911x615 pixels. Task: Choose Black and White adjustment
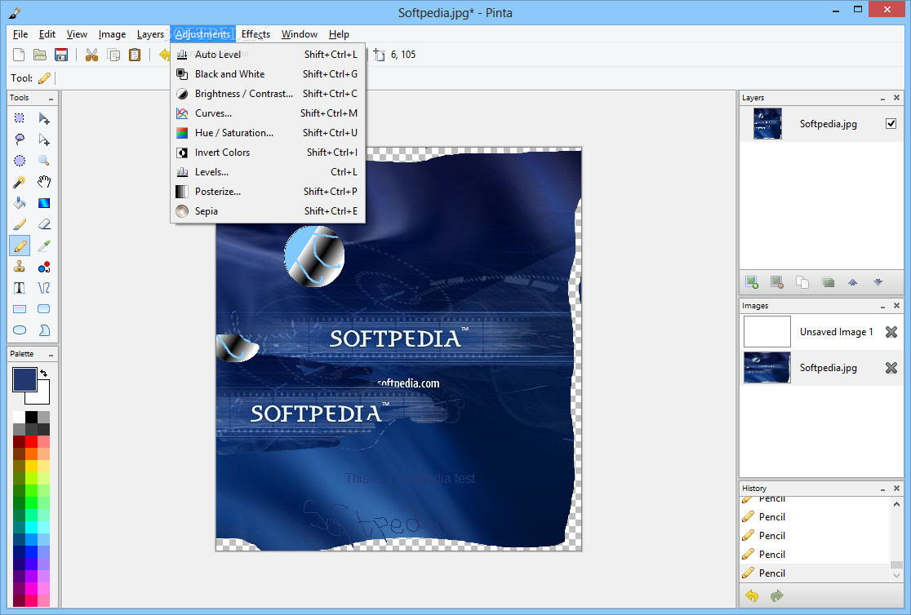pyautogui.click(x=268, y=73)
